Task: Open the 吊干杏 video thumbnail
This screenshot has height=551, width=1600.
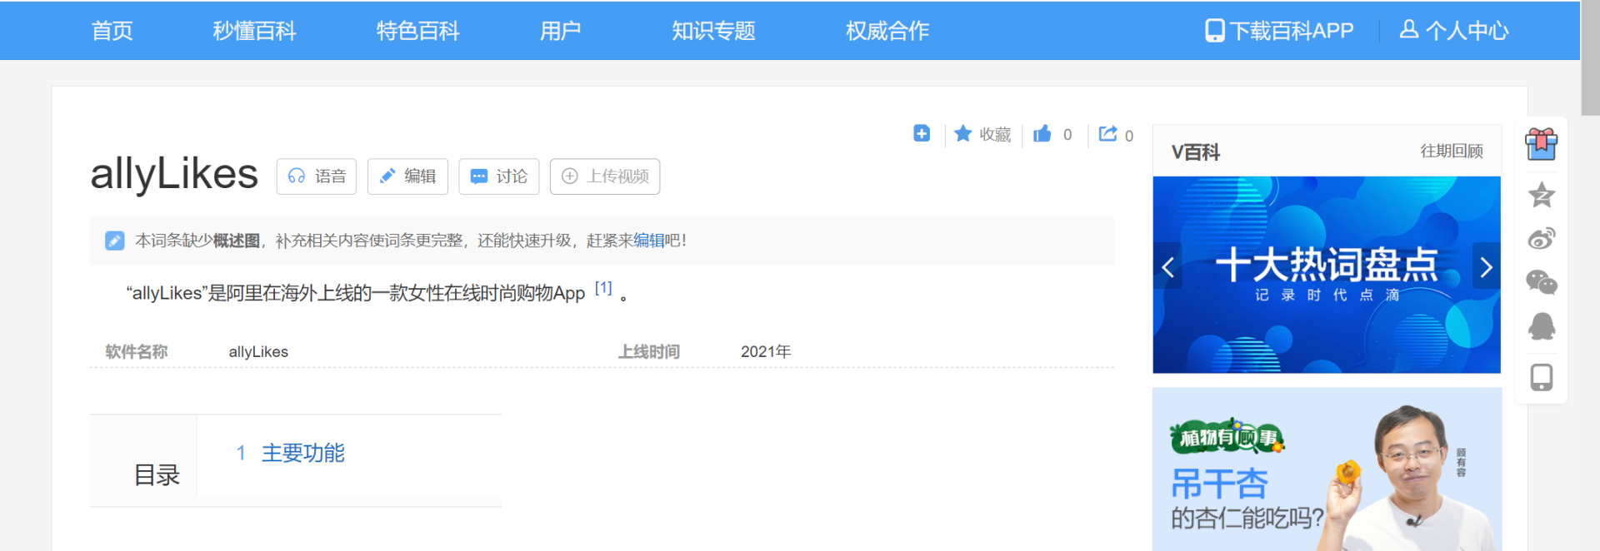Action: pyautogui.click(x=1327, y=469)
